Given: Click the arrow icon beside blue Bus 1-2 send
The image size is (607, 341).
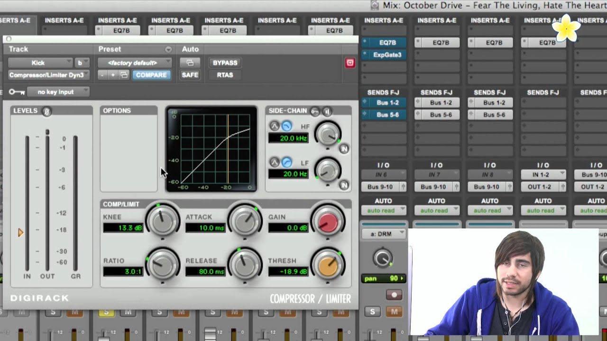Looking at the screenshot, I should 365,102.
